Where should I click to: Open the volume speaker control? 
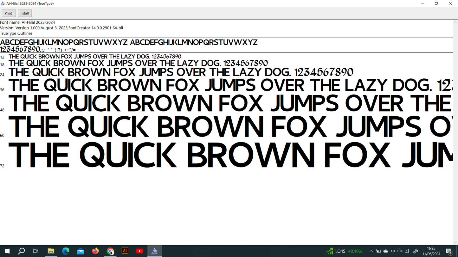pos(400,251)
